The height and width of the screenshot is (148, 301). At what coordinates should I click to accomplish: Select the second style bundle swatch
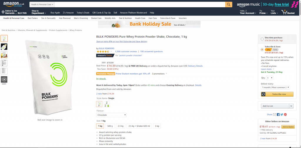[x=107, y=104]
